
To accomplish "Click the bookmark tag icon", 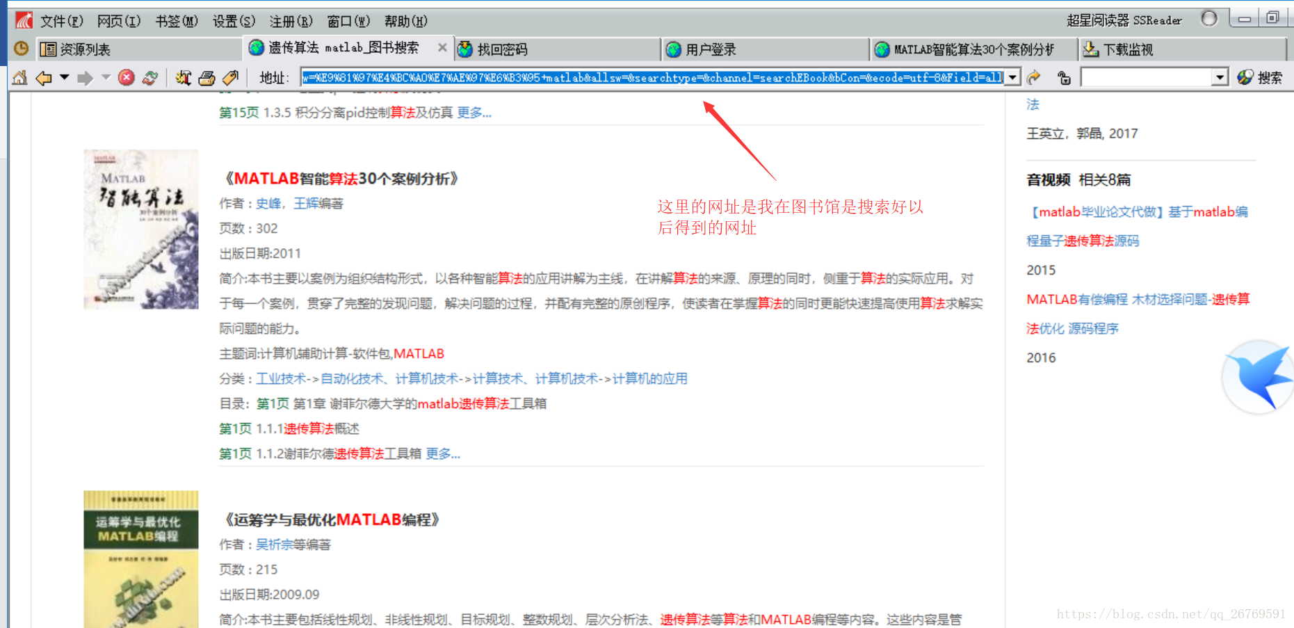I will pyautogui.click(x=230, y=78).
